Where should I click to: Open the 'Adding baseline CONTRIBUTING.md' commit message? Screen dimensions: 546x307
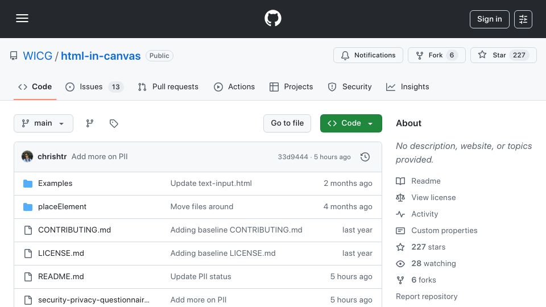236,230
